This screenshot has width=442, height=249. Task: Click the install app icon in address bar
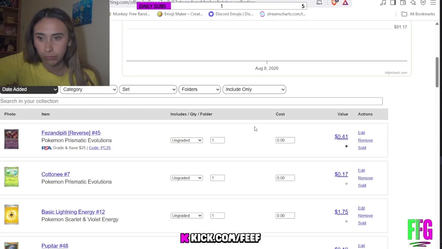click(x=319, y=3)
